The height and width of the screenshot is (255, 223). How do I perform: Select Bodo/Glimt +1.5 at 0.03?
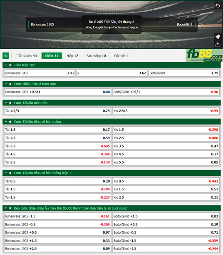point(166,216)
